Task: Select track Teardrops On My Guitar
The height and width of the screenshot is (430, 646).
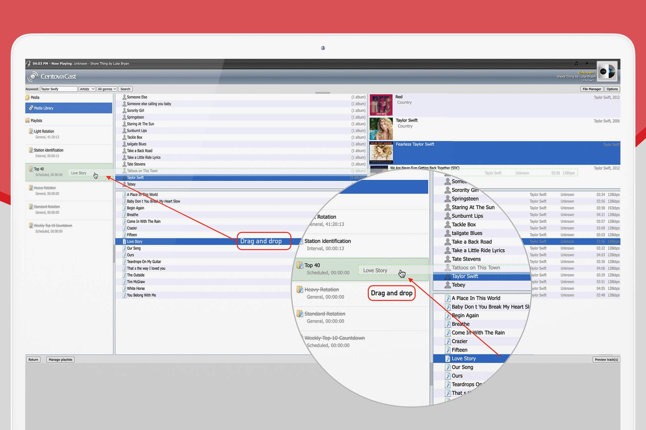Action: [x=144, y=262]
